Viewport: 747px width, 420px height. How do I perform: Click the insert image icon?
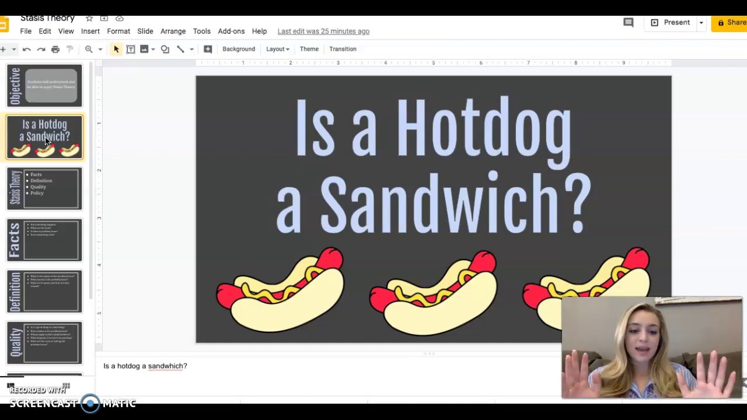[144, 49]
